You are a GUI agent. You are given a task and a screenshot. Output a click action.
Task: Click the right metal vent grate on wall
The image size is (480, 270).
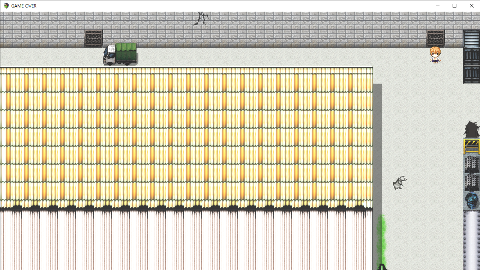435,38
